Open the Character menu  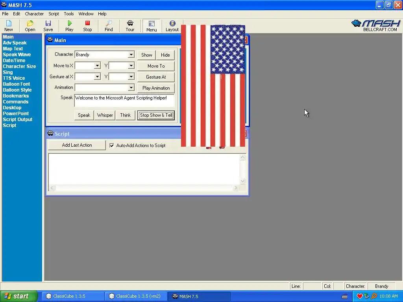click(x=34, y=14)
